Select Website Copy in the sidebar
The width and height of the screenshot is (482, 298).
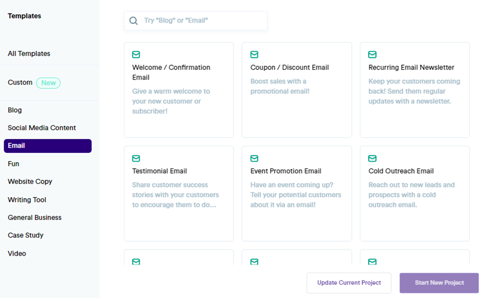(30, 181)
